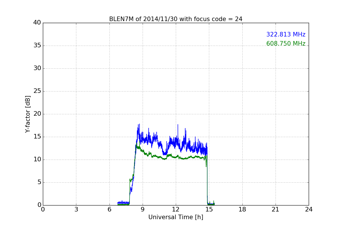Click the y-axis tick label 40
The image size is (343, 228).
click(37, 23)
